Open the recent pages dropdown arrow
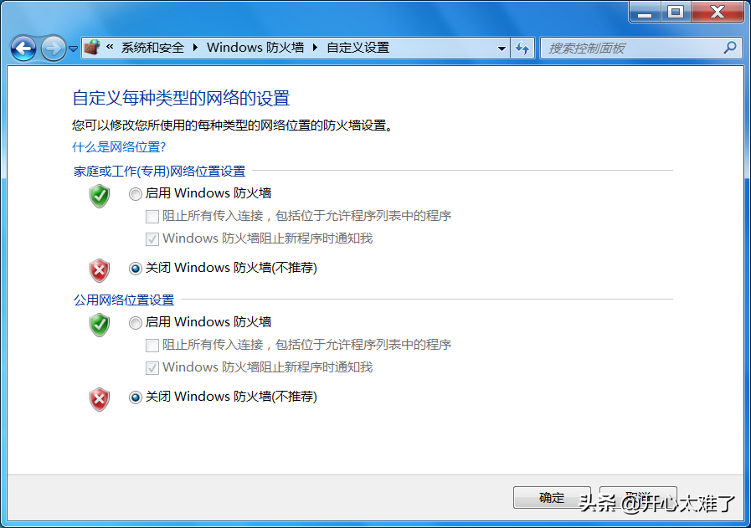 point(74,49)
